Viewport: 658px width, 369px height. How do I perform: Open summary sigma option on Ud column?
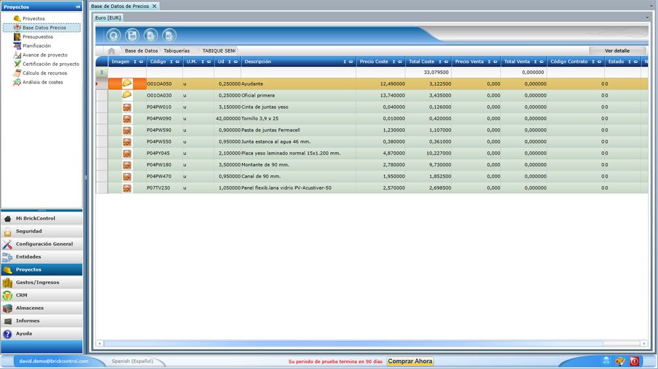coord(229,62)
